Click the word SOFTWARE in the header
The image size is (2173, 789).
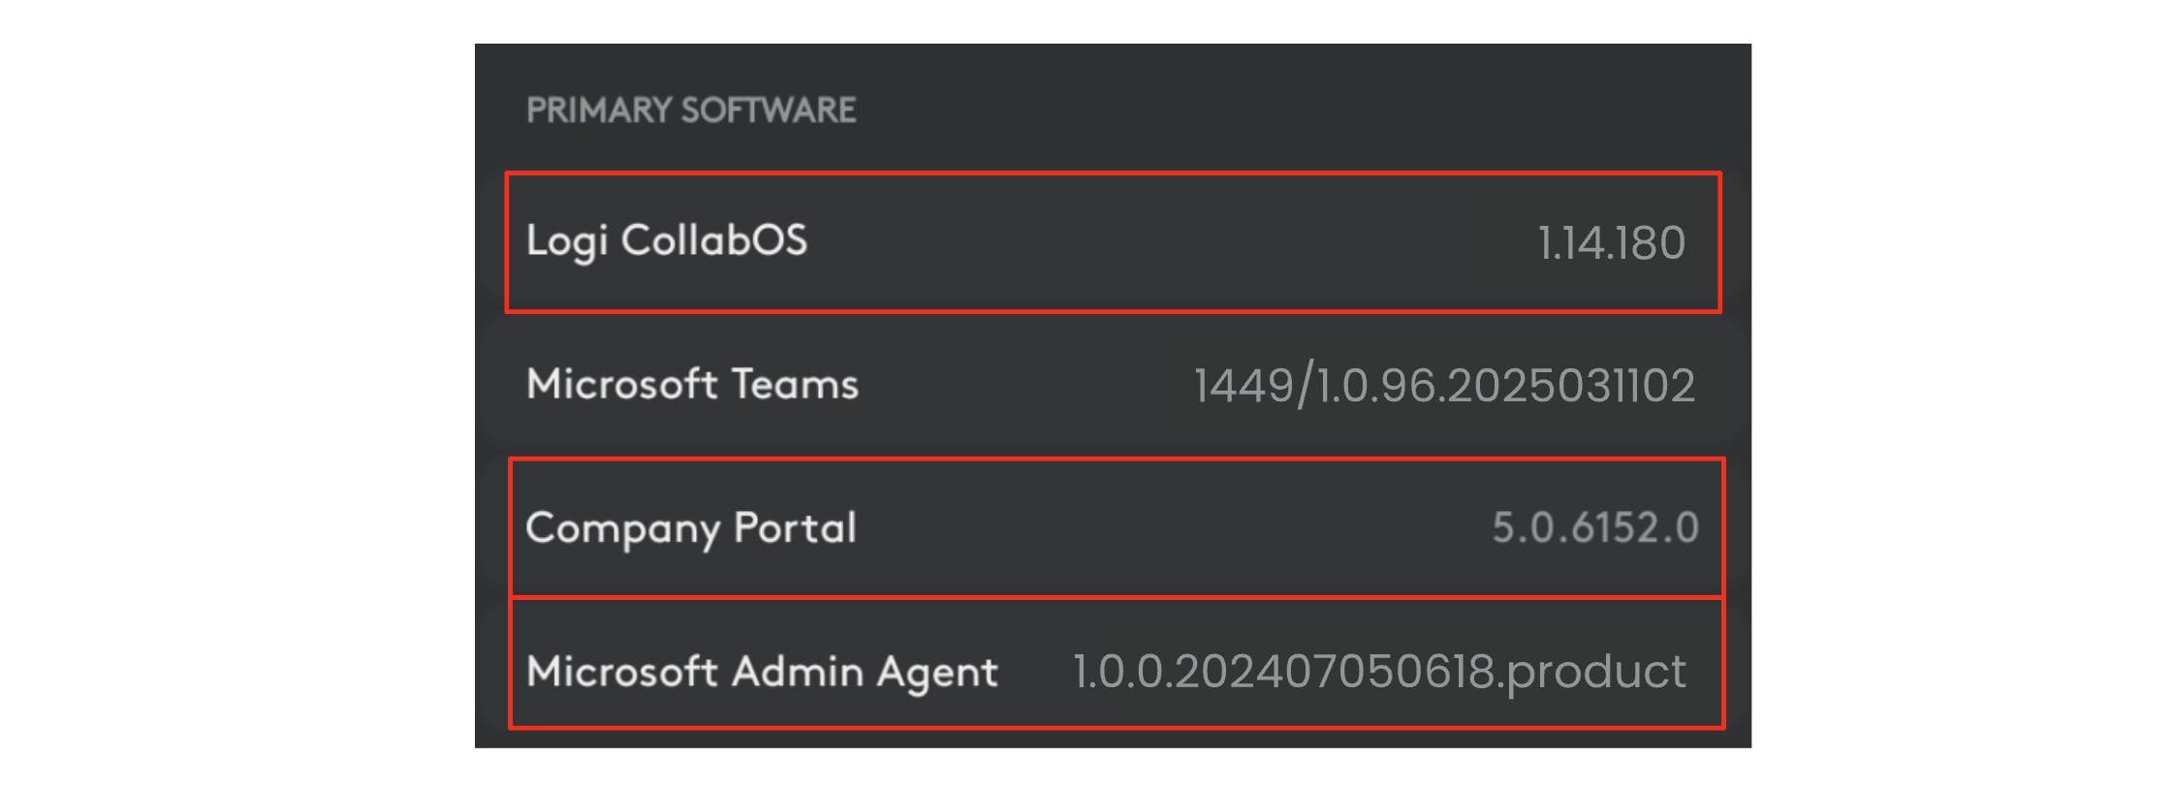click(768, 110)
